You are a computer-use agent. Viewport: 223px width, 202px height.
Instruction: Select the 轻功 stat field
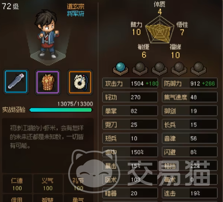pyautogui.click(x=130, y=97)
